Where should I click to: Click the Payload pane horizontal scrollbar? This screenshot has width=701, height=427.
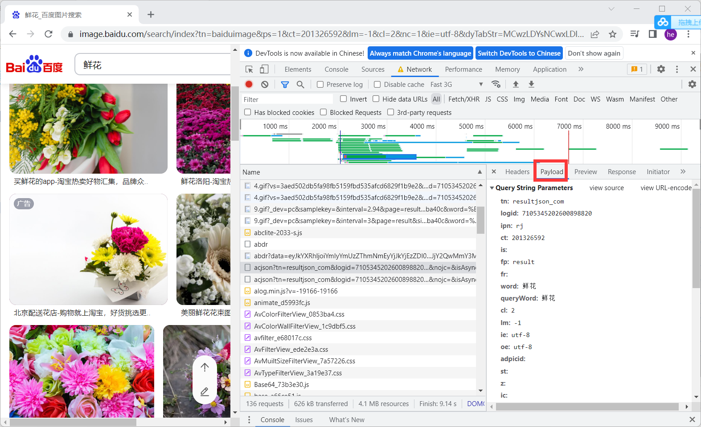(x=587, y=407)
